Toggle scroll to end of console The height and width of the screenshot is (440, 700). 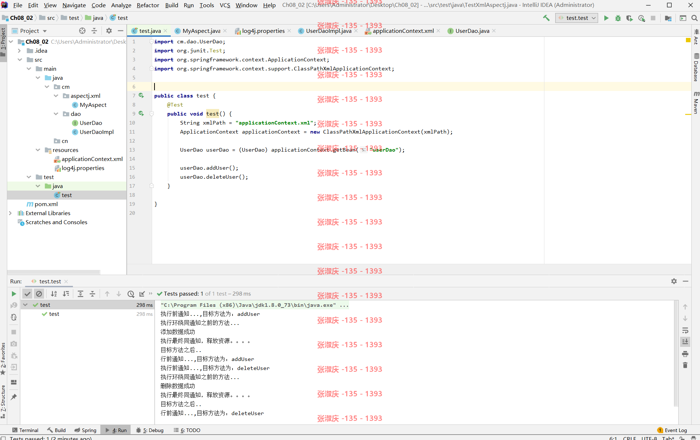pos(685,341)
